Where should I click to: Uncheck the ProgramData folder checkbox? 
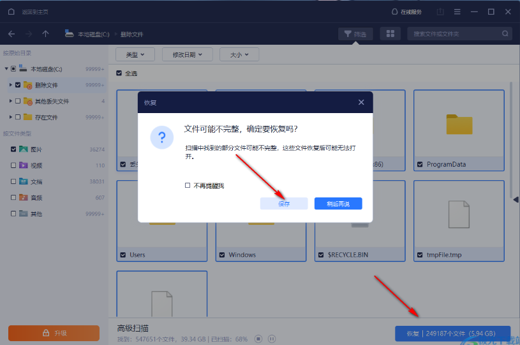[420, 164]
